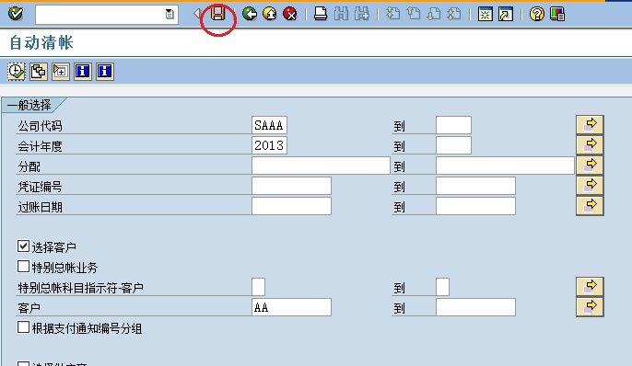Open multiple selection for 特别总帐科目指示符-客户
632x366 pixels.
(x=590, y=286)
